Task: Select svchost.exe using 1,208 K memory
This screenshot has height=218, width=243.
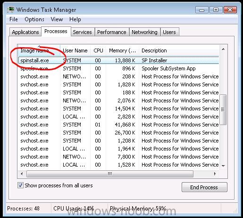Action: coord(118,141)
